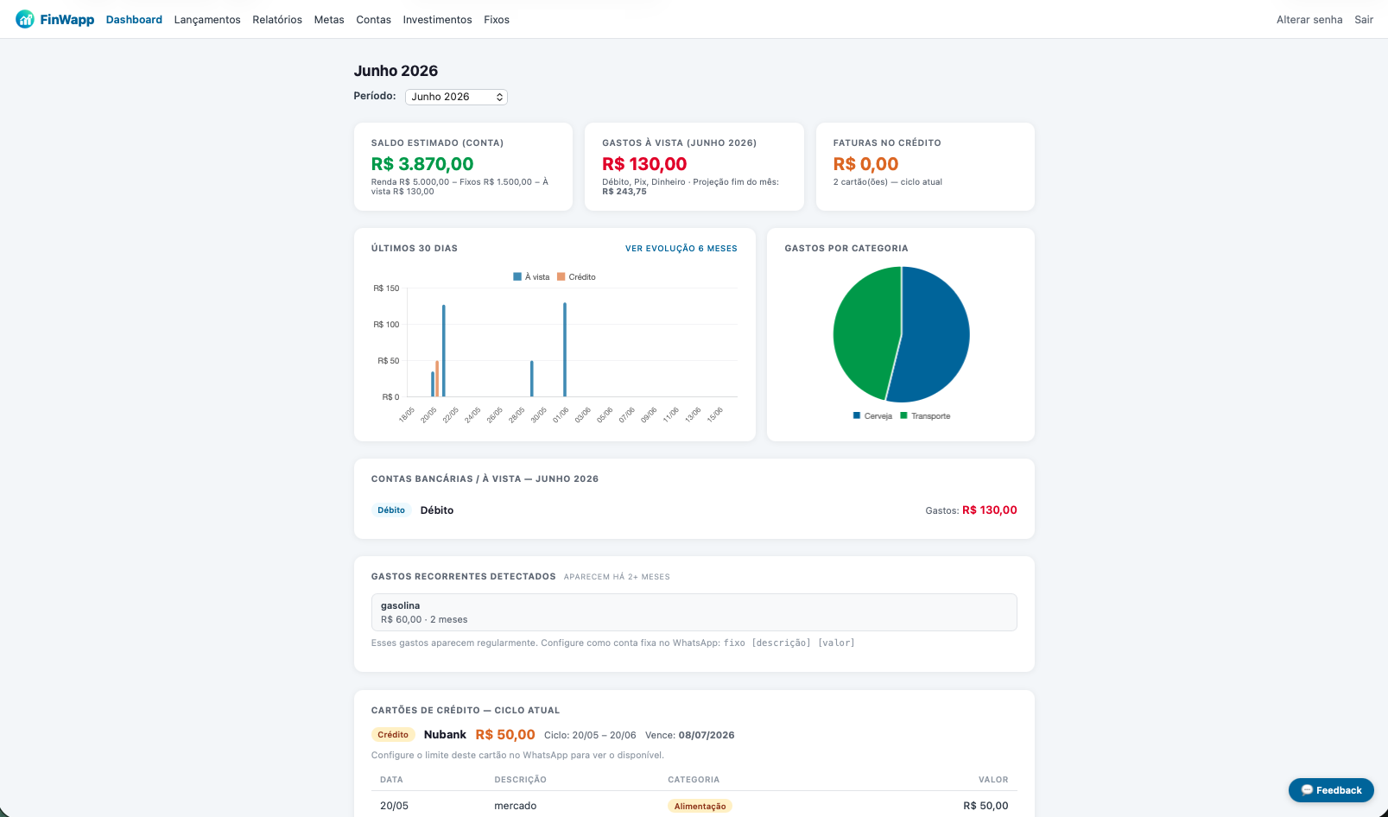Screen dimensions: 1388x817
Task: Click Sair to log out
Action: pos(1364,20)
